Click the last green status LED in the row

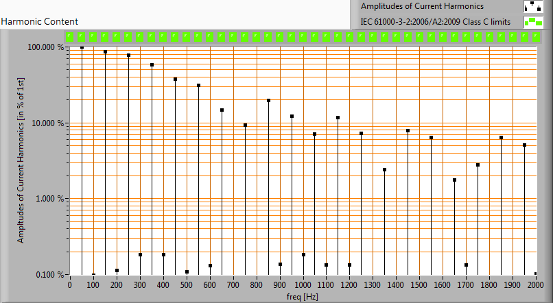(535, 37)
